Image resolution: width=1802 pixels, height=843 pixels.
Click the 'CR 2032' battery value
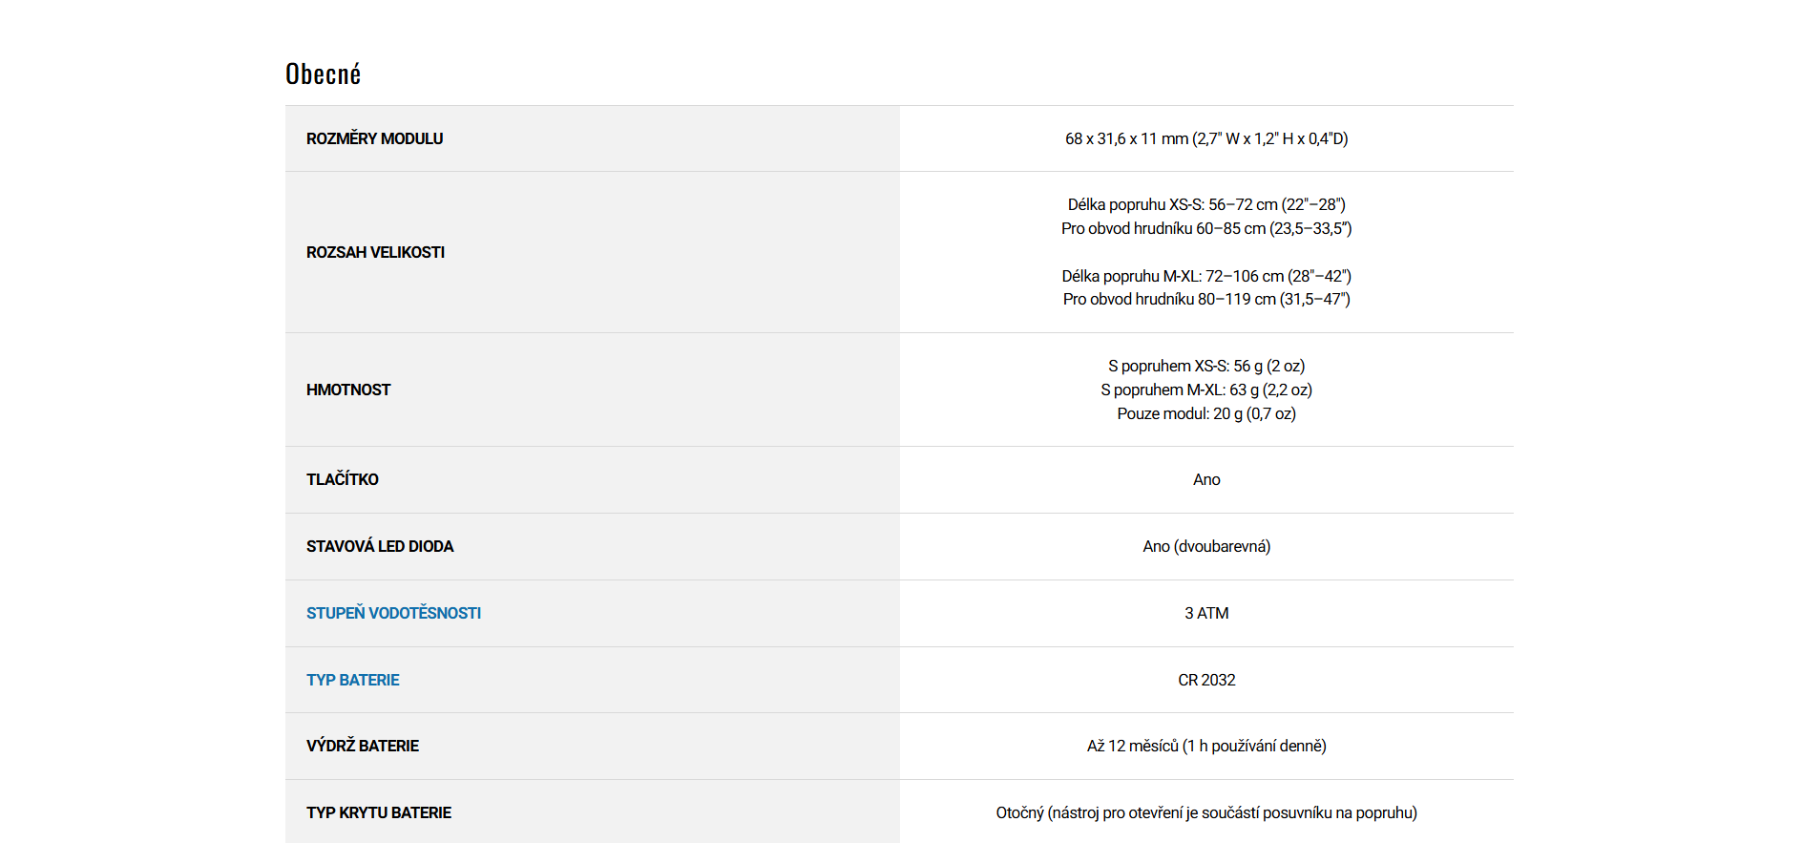click(x=1206, y=680)
